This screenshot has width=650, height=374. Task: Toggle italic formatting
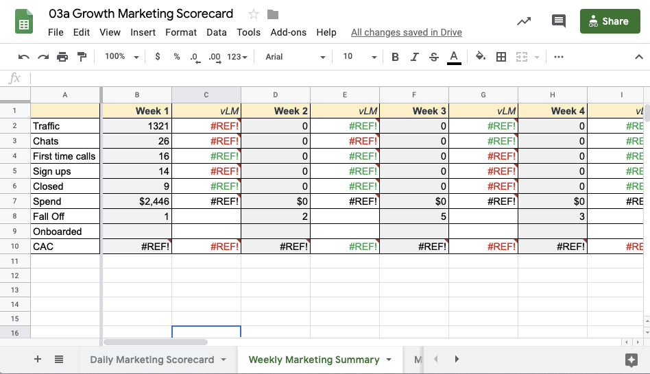[x=414, y=57]
